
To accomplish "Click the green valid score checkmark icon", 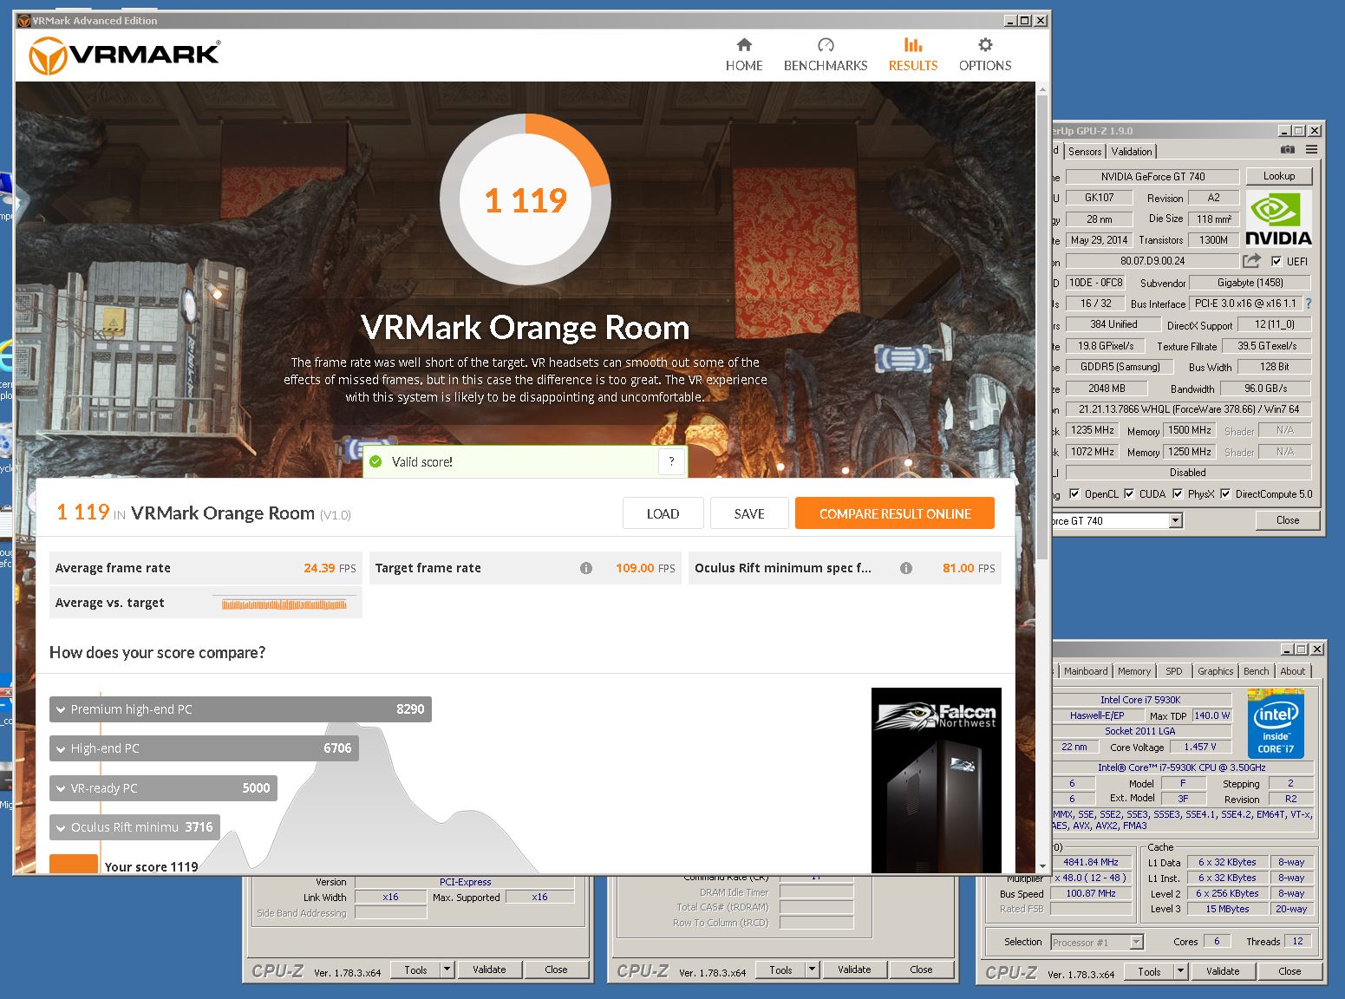I will [375, 462].
